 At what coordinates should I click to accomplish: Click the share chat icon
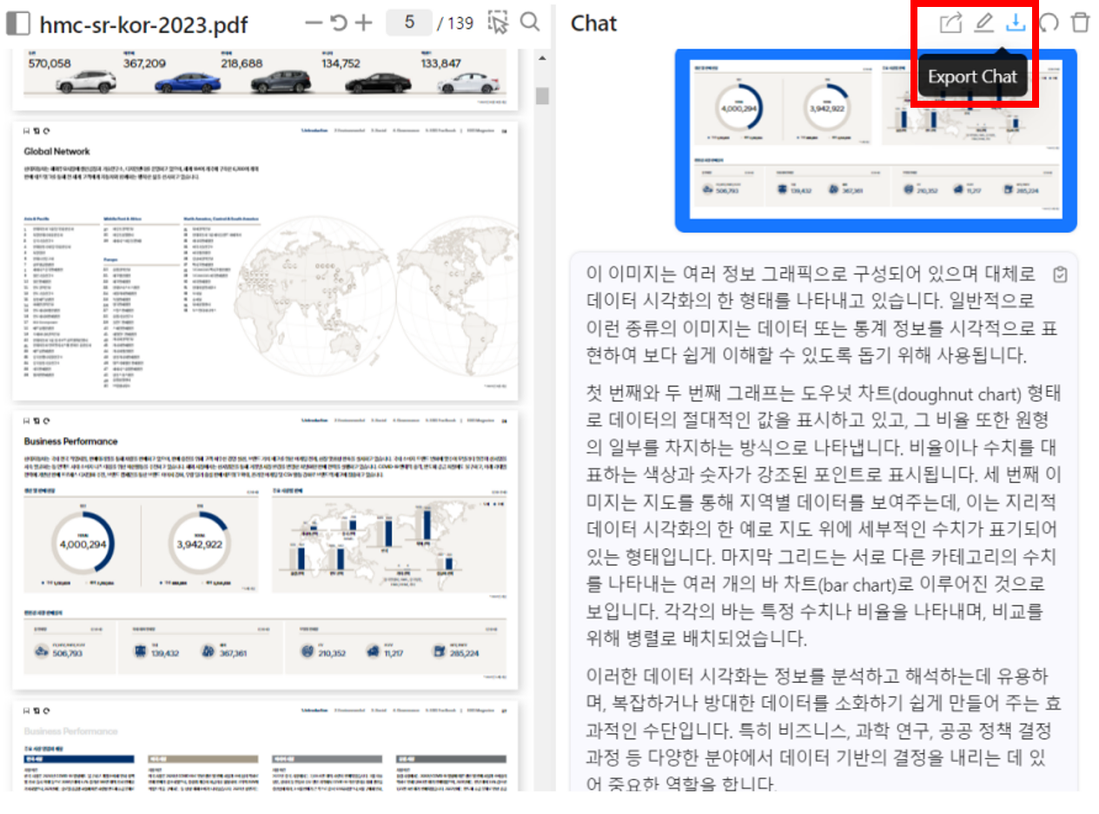951,23
